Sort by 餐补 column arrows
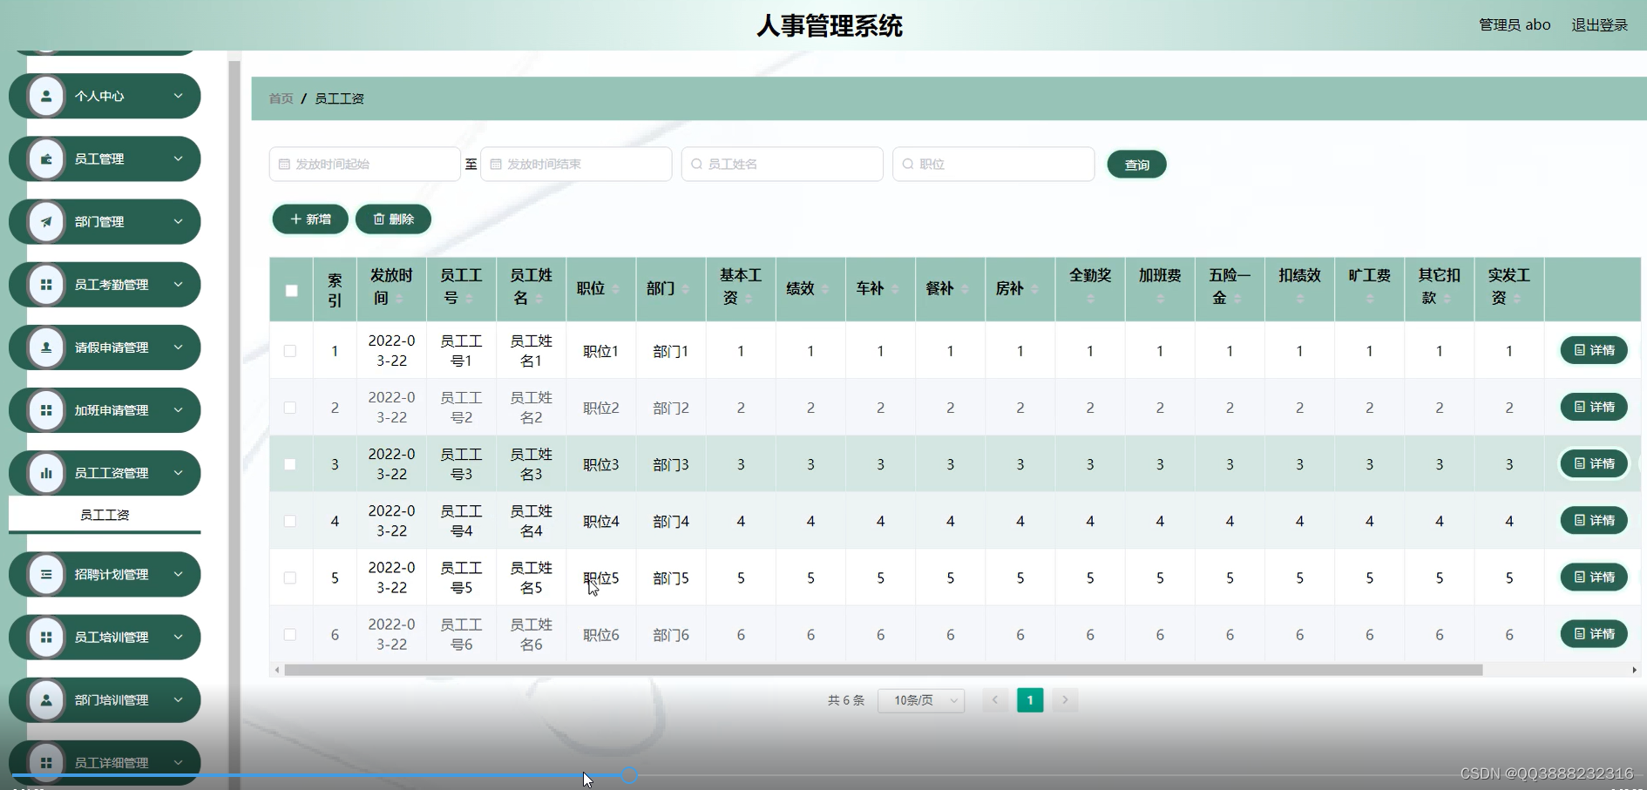 965,288
